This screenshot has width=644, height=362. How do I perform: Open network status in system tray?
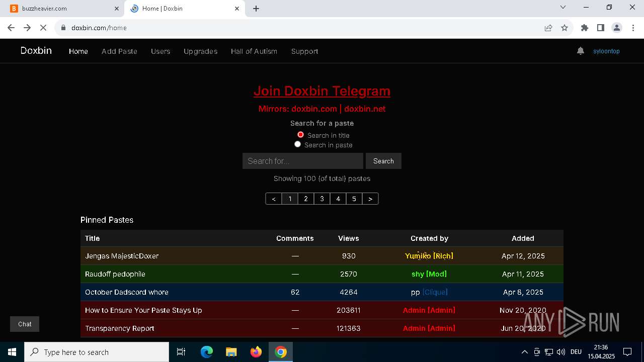549,352
